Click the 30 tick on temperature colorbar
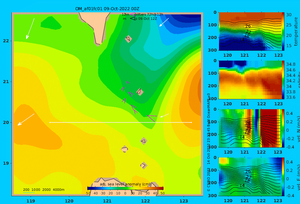Screen dimensions: 300x204 tap(289, 15)
